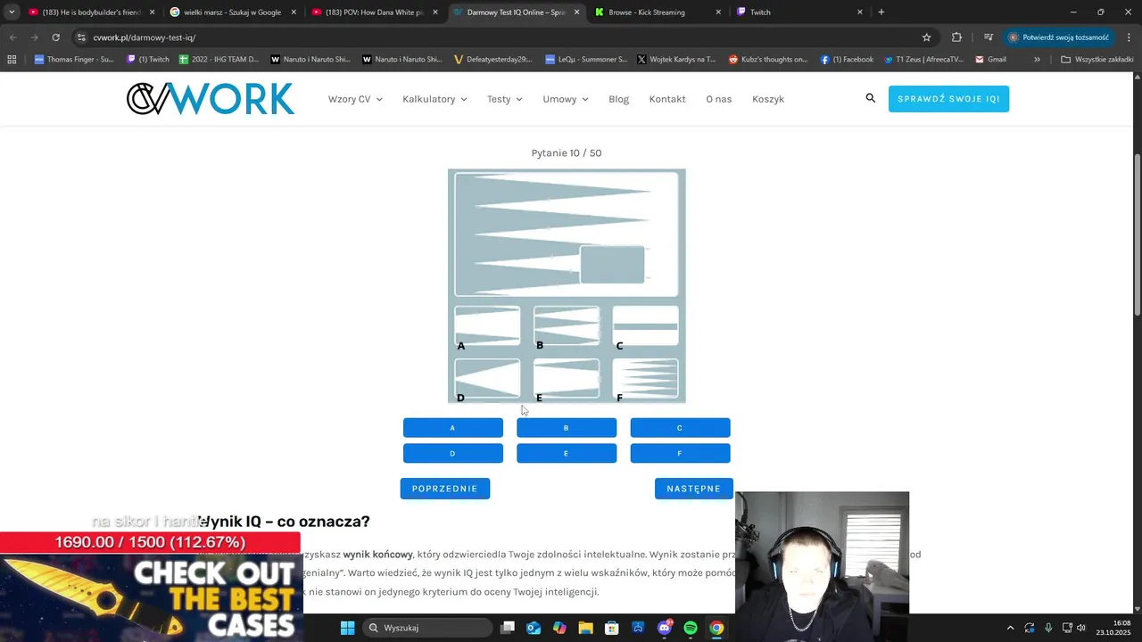Switch to the POV: How Dana White tab
The width and height of the screenshot is (1142, 642).
click(374, 12)
